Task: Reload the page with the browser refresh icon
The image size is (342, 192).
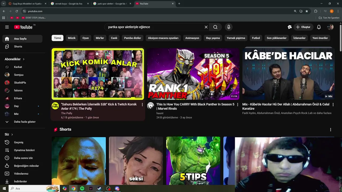Action: 17,11
